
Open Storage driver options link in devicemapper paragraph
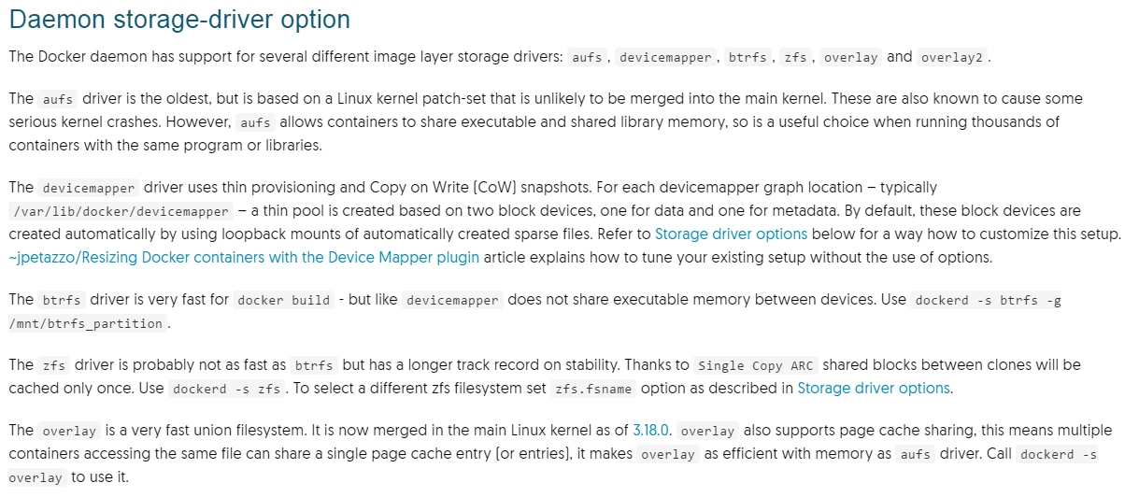(731, 234)
